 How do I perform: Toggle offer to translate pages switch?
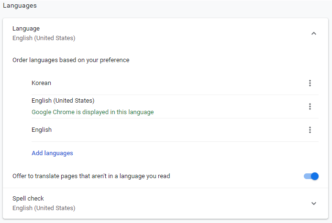(311, 176)
